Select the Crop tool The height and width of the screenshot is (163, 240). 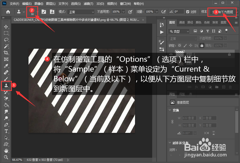pyautogui.click(x=6, y=53)
